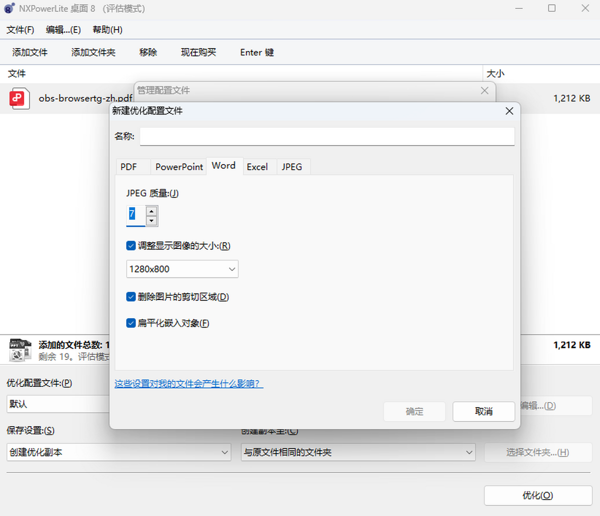Open the 与原文件相同的文件夹 dropdown
The image size is (600, 516).
pos(357,452)
